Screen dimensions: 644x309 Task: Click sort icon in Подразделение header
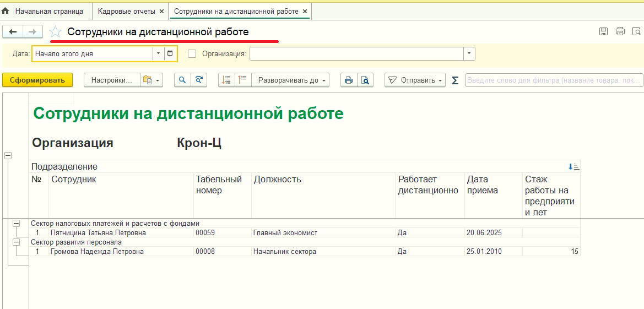[x=573, y=167]
